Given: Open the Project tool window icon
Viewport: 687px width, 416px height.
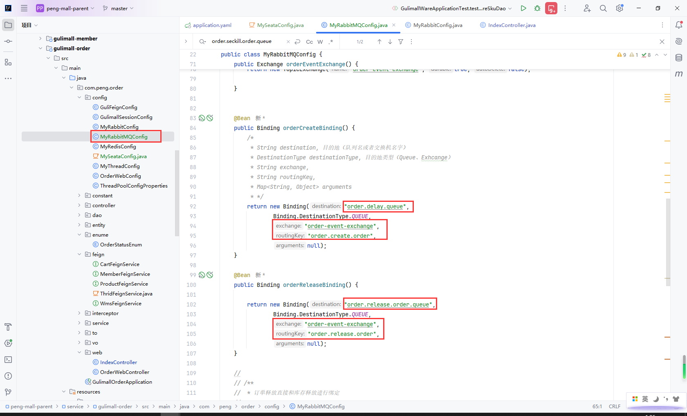Looking at the screenshot, I should [x=8, y=25].
